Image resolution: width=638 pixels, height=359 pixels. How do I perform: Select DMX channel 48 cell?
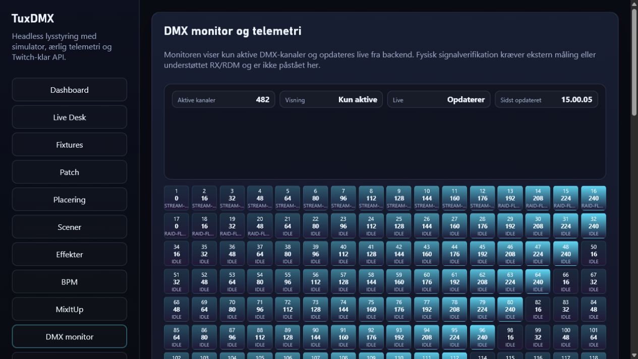coord(566,254)
